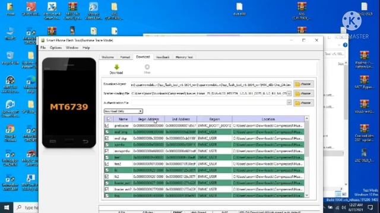Click the lk2 row name cell

123,176
